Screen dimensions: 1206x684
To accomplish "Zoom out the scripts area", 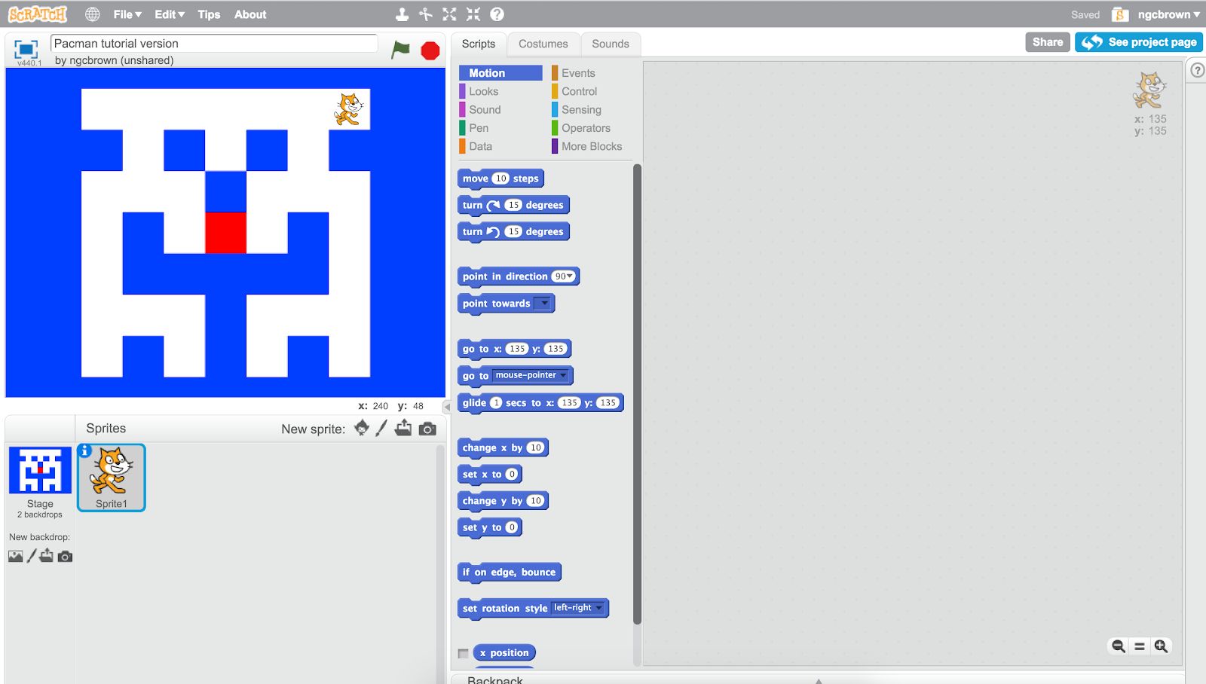I will (x=1119, y=646).
